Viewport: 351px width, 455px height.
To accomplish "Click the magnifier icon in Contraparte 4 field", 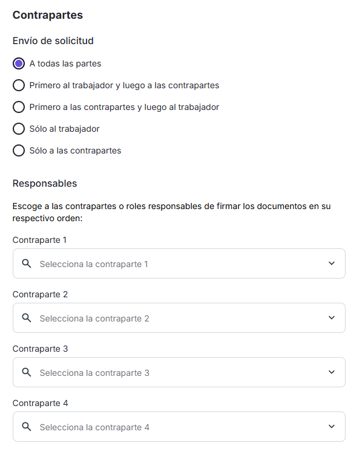I will [27, 427].
